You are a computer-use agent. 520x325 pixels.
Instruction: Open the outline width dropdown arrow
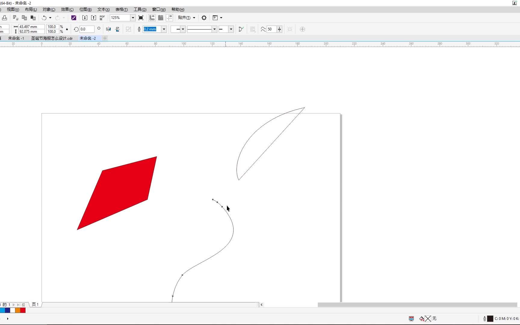[x=164, y=29]
